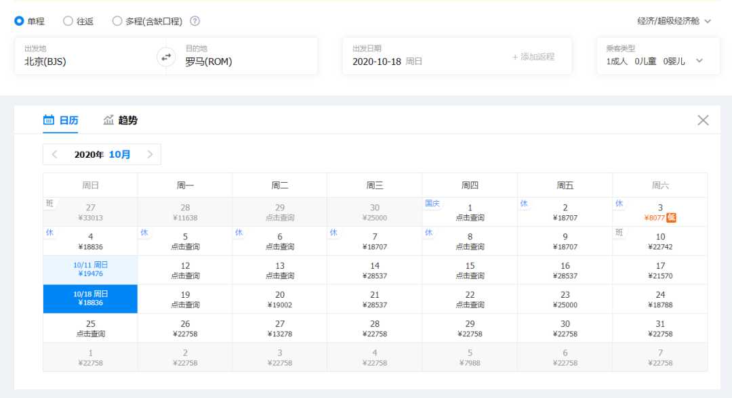This screenshot has width=732, height=398.
Task: Select October 23 priced ¥25000
Action: click(x=565, y=298)
